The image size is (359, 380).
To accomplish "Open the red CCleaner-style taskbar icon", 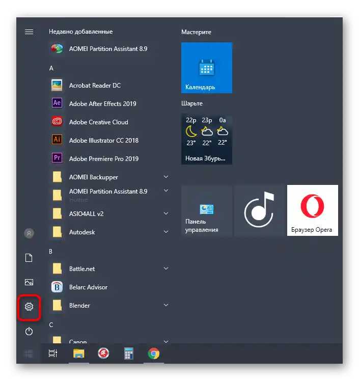I will [x=103, y=354].
